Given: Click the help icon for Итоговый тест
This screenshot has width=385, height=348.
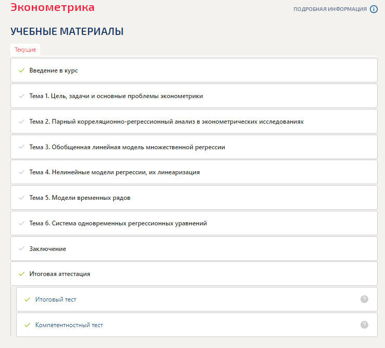Looking at the screenshot, I should pyautogui.click(x=364, y=299).
